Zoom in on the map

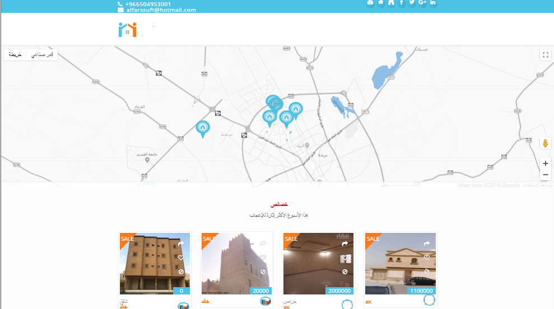pos(546,163)
